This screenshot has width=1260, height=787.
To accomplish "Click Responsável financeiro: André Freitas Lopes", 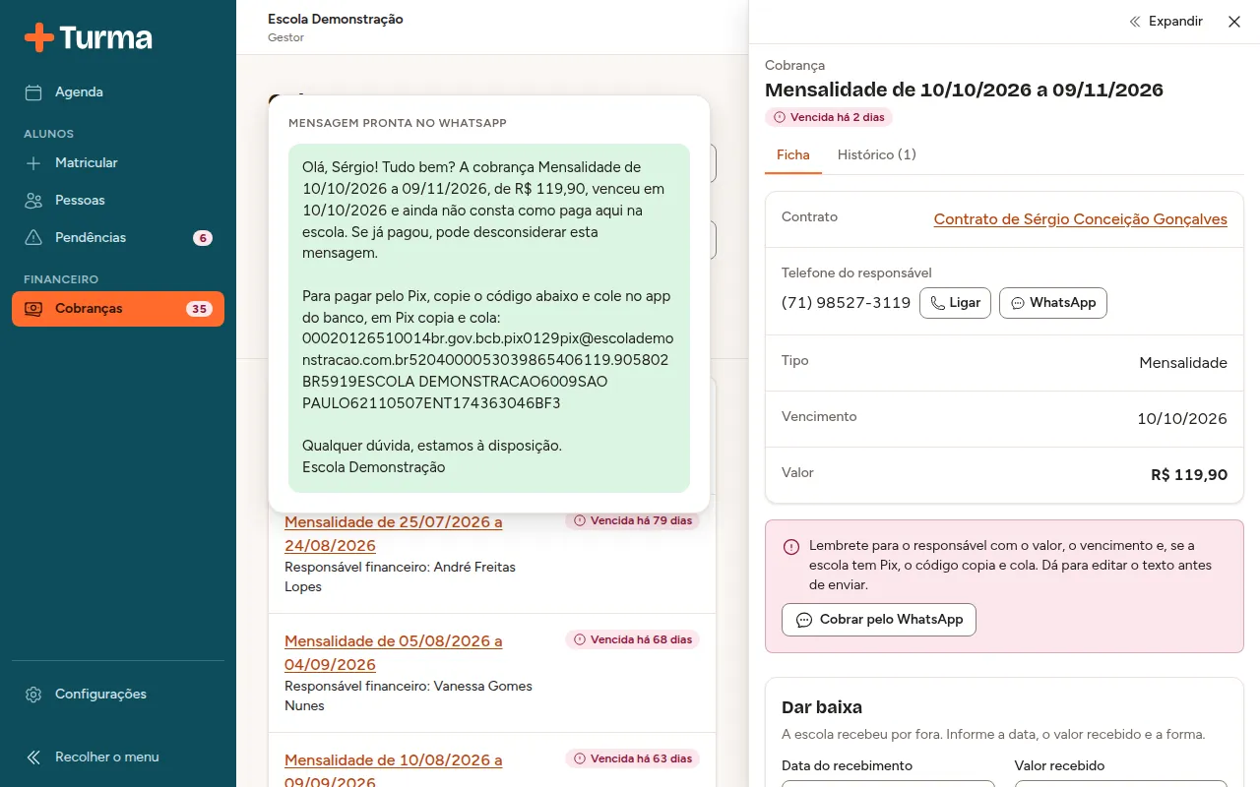I will [400, 576].
